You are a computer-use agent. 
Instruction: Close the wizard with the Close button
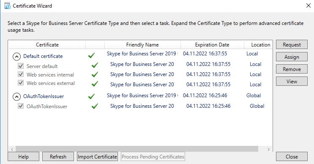[x=292, y=156]
